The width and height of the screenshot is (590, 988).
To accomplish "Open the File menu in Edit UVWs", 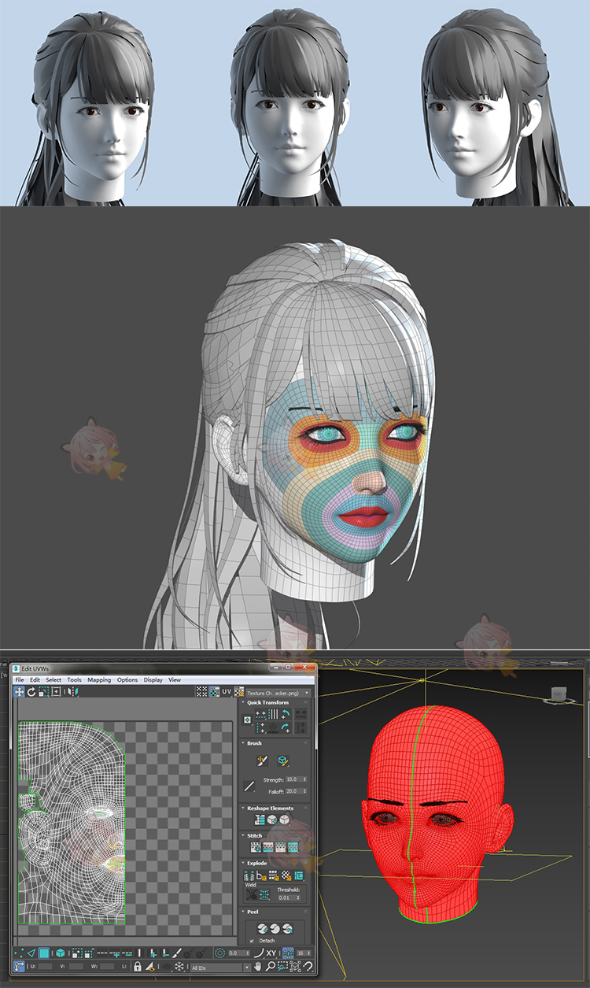I will [20, 680].
